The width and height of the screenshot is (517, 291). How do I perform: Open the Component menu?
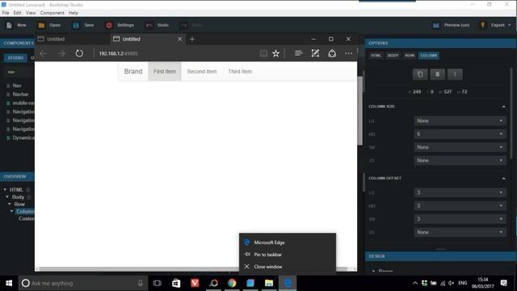click(52, 13)
